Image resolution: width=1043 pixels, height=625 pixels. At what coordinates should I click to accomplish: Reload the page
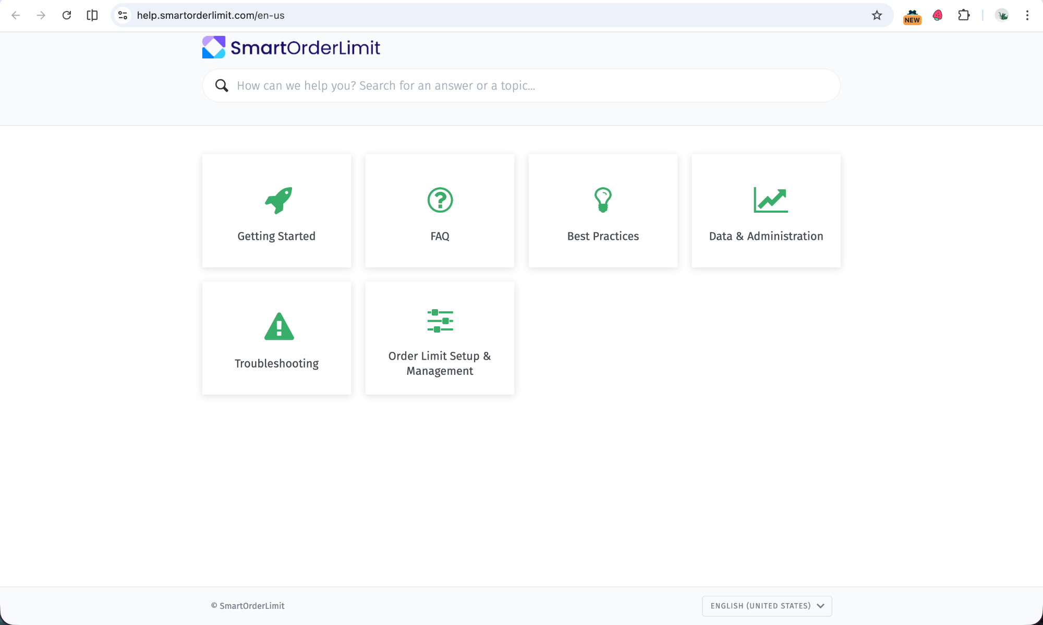(66, 15)
